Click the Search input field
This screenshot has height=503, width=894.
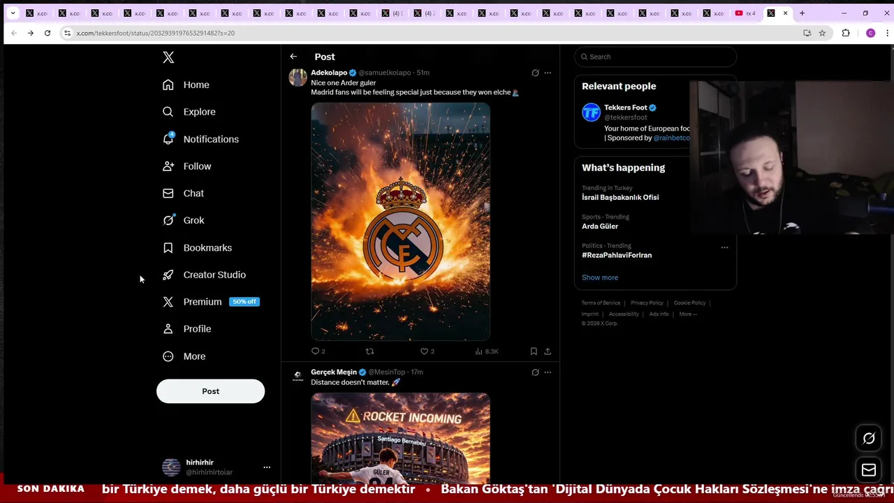tap(655, 57)
